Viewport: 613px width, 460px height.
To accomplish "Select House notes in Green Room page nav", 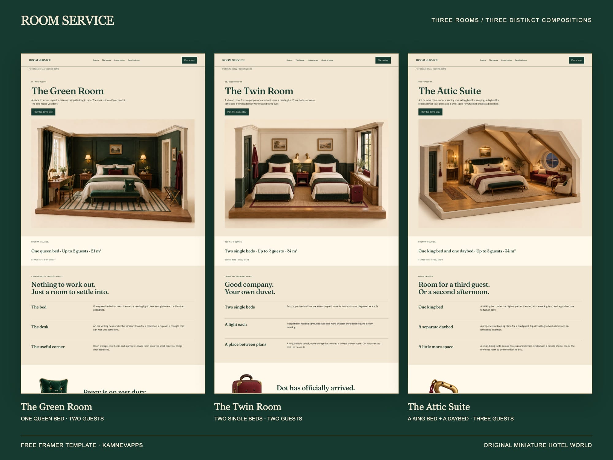I will 119,60.
